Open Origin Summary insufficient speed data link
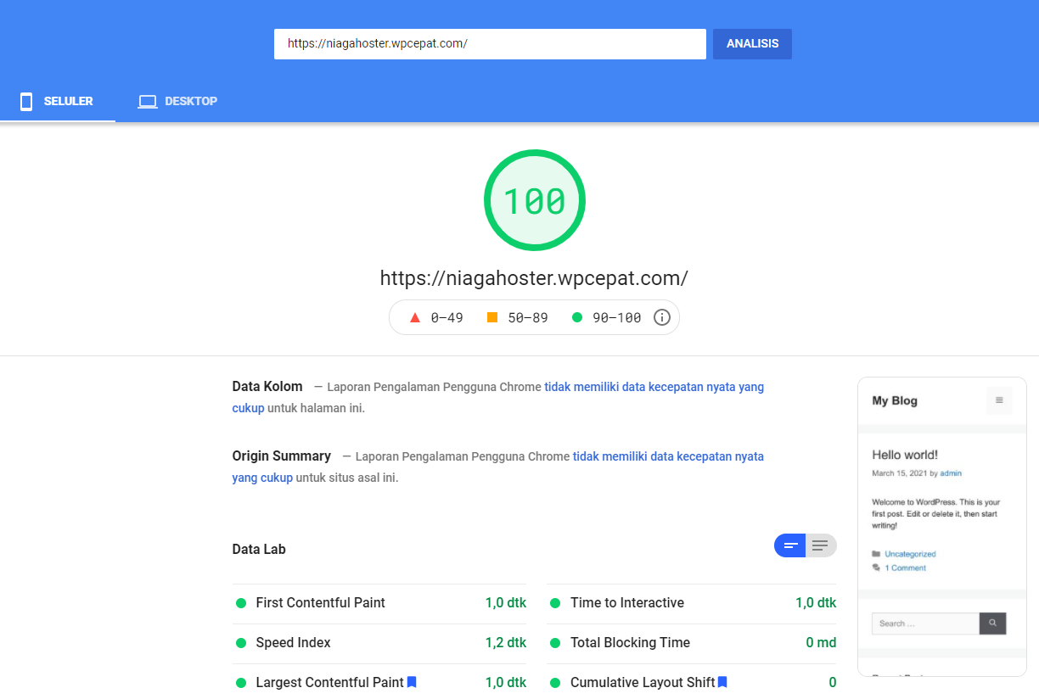Image resolution: width=1039 pixels, height=699 pixels. (x=668, y=456)
